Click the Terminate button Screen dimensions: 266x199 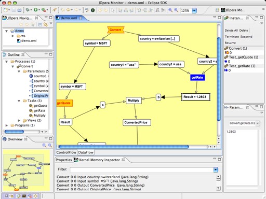(232, 37)
